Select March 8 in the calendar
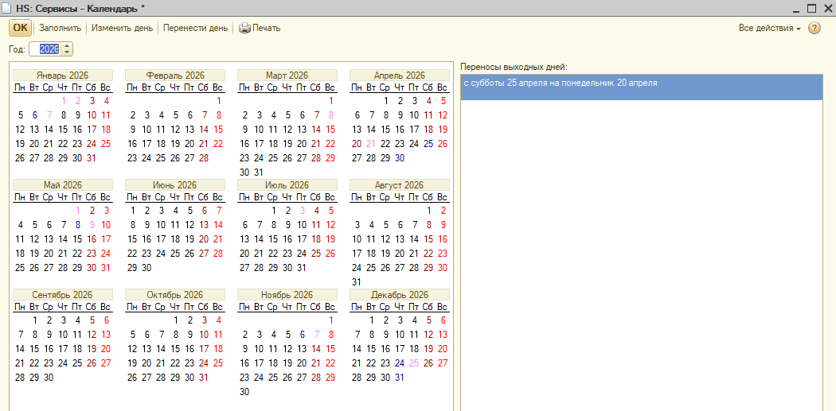836x411 pixels. pos(330,115)
